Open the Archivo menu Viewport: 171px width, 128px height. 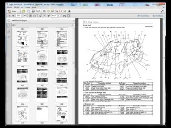click(x=10, y=7)
